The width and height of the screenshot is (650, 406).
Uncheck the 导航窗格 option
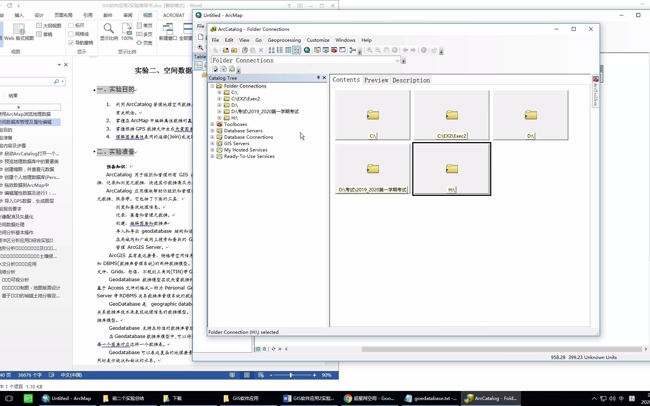point(71,42)
